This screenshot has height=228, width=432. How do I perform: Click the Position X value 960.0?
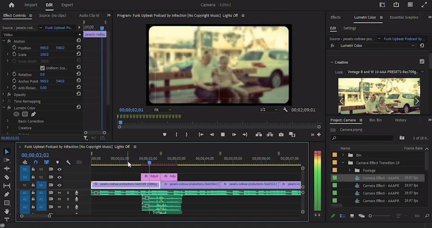click(x=44, y=48)
